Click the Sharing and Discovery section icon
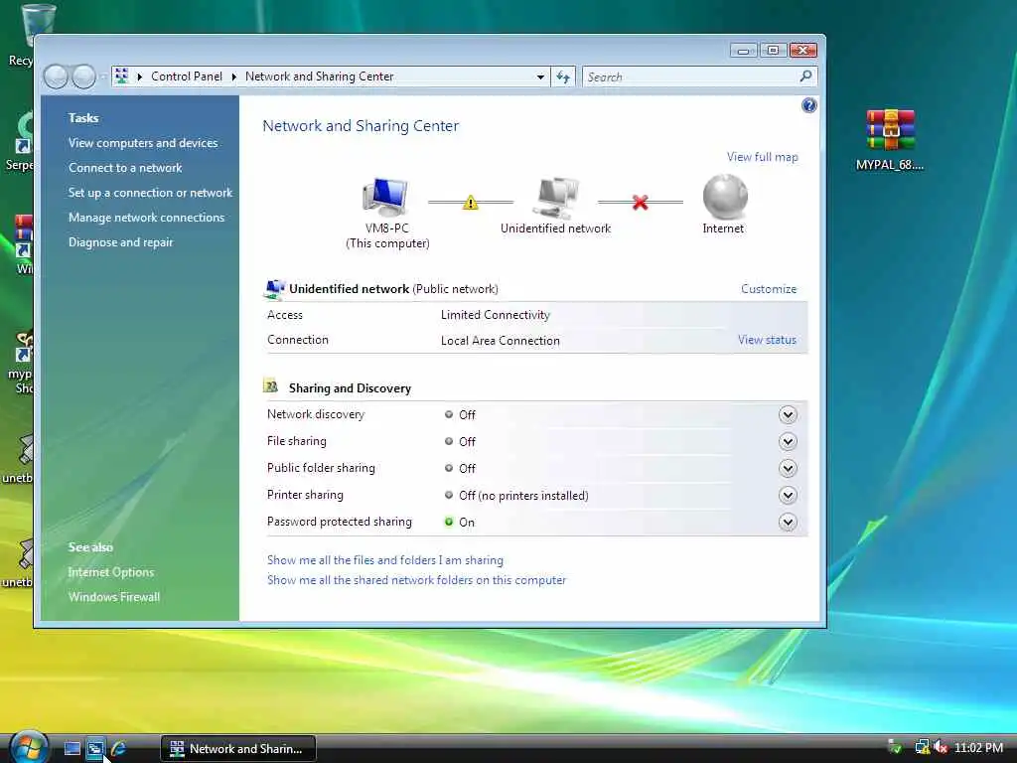 [270, 387]
